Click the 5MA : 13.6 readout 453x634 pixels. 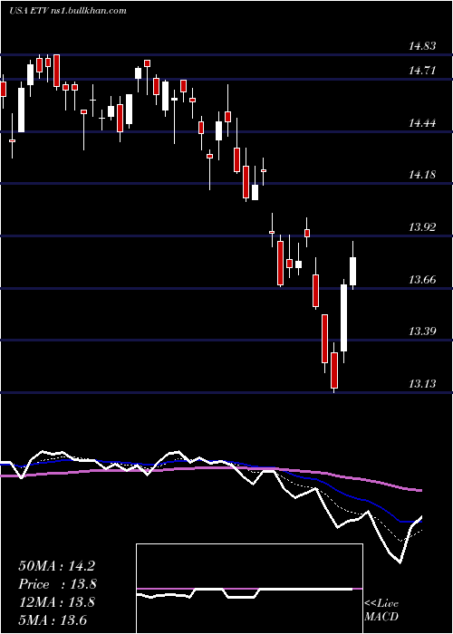click(53, 620)
